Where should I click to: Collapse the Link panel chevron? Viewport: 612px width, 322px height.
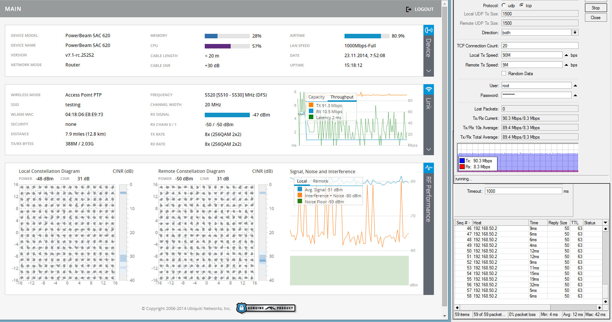click(x=428, y=150)
